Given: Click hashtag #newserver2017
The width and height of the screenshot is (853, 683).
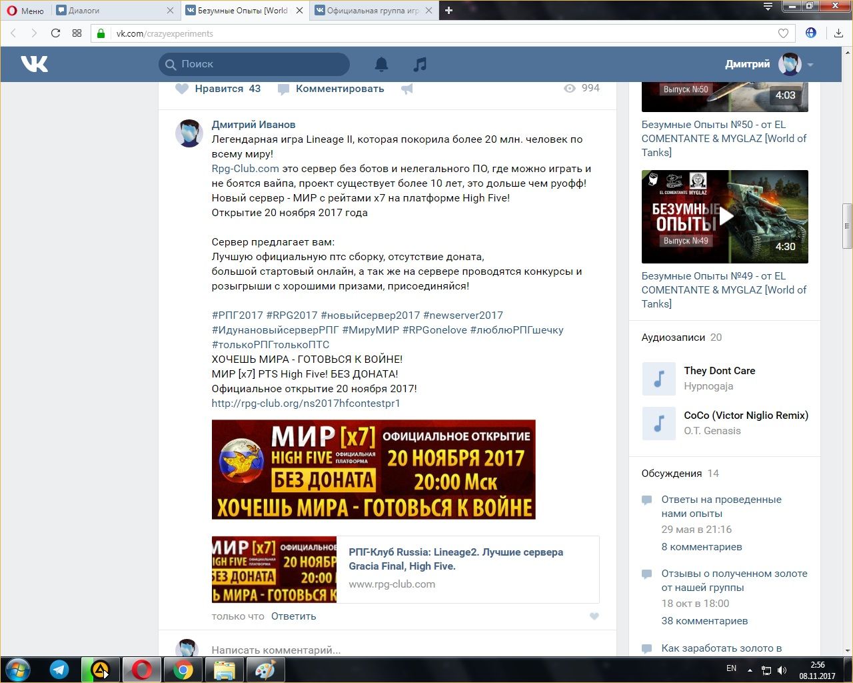Looking at the screenshot, I should pyautogui.click(x=463, y=315).
